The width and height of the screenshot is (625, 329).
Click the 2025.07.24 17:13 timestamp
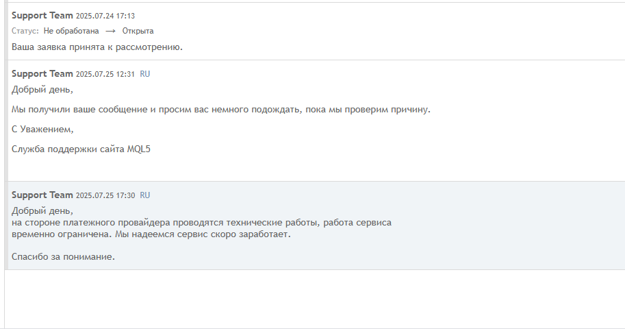pyautogui.click(x=106, y=16)
